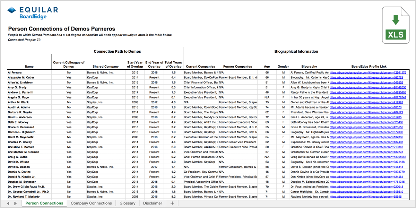The image size is (416, 208).
Task: Follow Allen W. Lindstrom's BoardEdge profile link
Action: pos(366,83)
